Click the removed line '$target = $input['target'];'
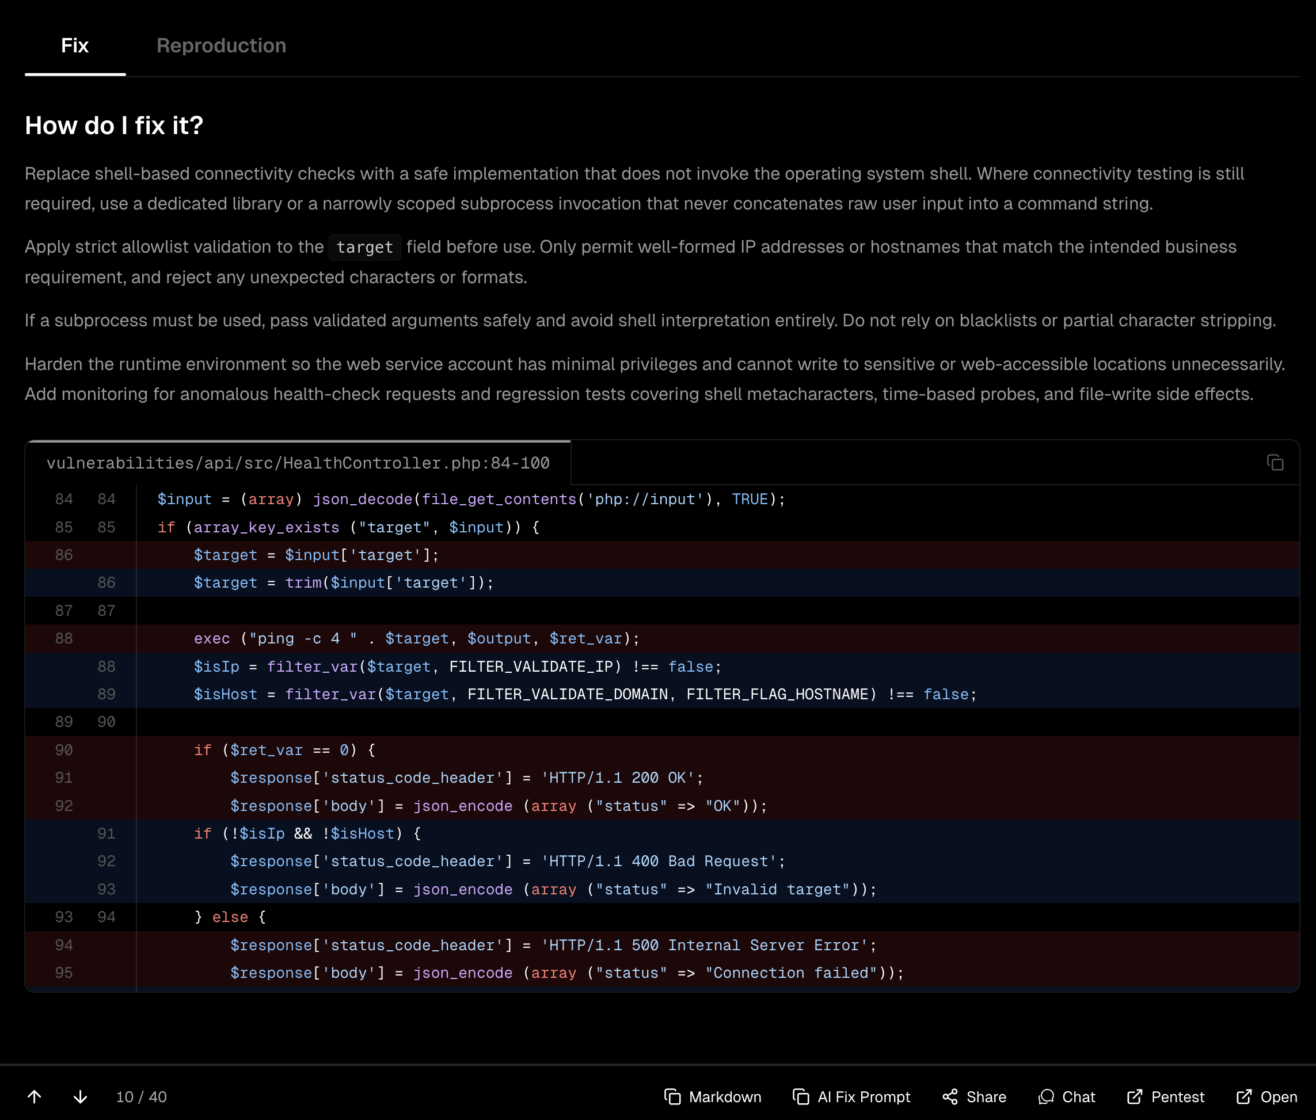Viewport: 1316px width, 1120px height. (663, 555)
